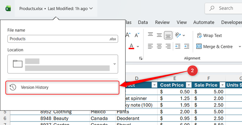Increase indent icon
The image size is (242, 125).
click(187, 46)
